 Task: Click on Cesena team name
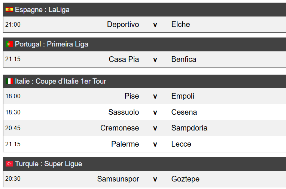click(x=184, y=112)
